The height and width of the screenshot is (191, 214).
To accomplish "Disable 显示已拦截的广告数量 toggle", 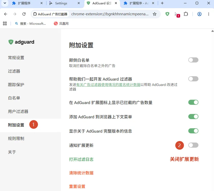I will click(193, 102).
